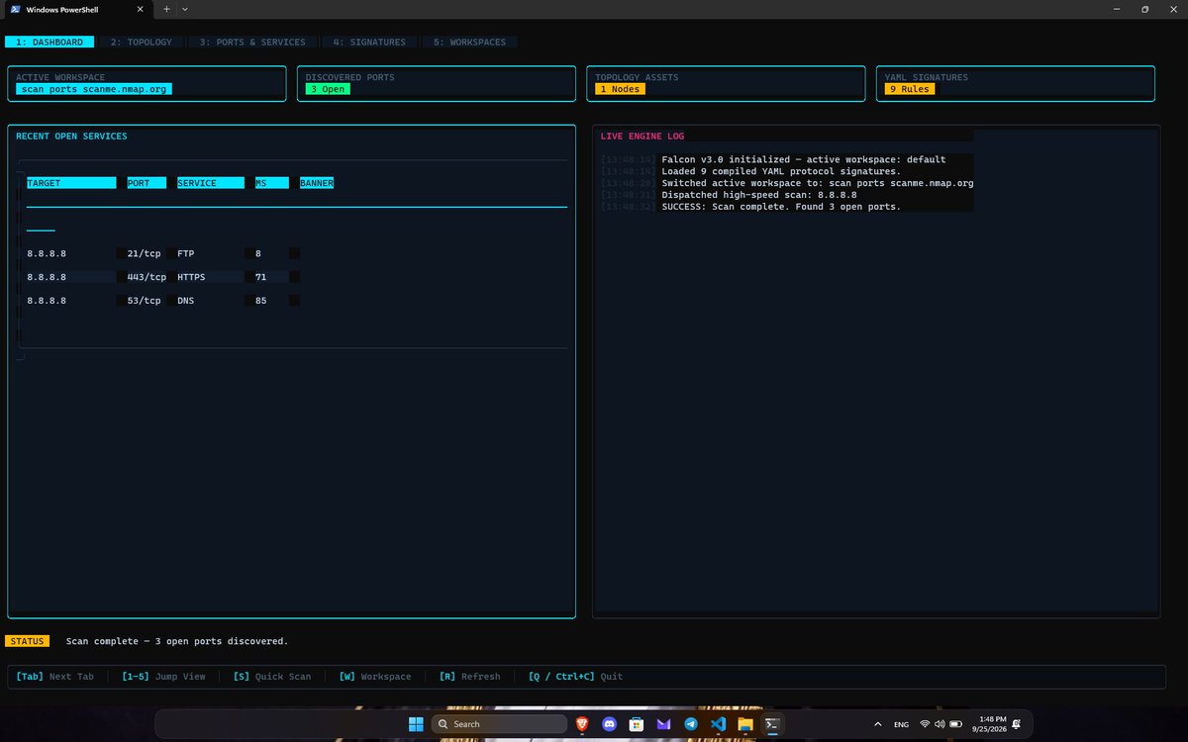This screenshot has width=1188, height=742.
Task: Open a new terminal tab with the plus button
Action: 166,9
